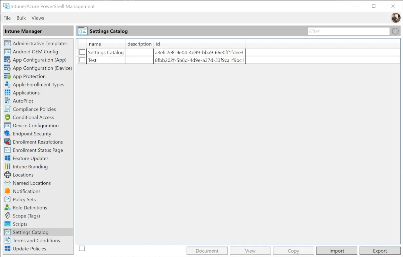403x257 pixels.
Task: Open the Role Definitions icon
Action: coord(7,207)
